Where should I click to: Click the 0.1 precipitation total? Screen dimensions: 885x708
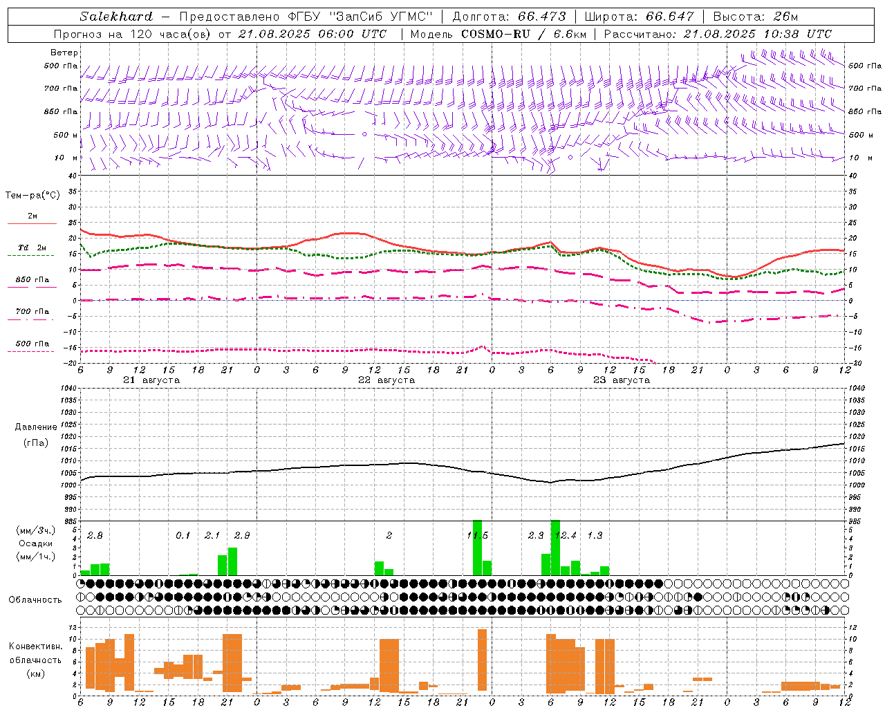pos(183,535)
